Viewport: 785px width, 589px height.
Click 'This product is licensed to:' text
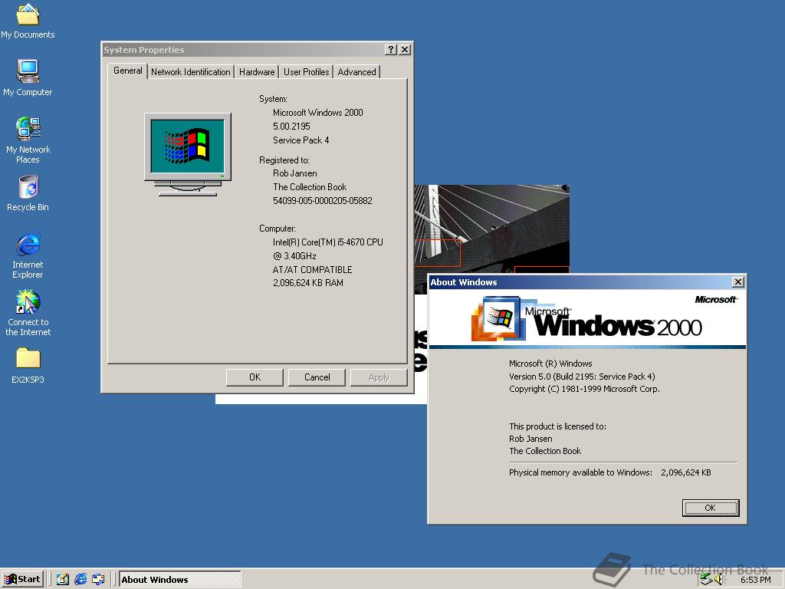click(558, 426)
